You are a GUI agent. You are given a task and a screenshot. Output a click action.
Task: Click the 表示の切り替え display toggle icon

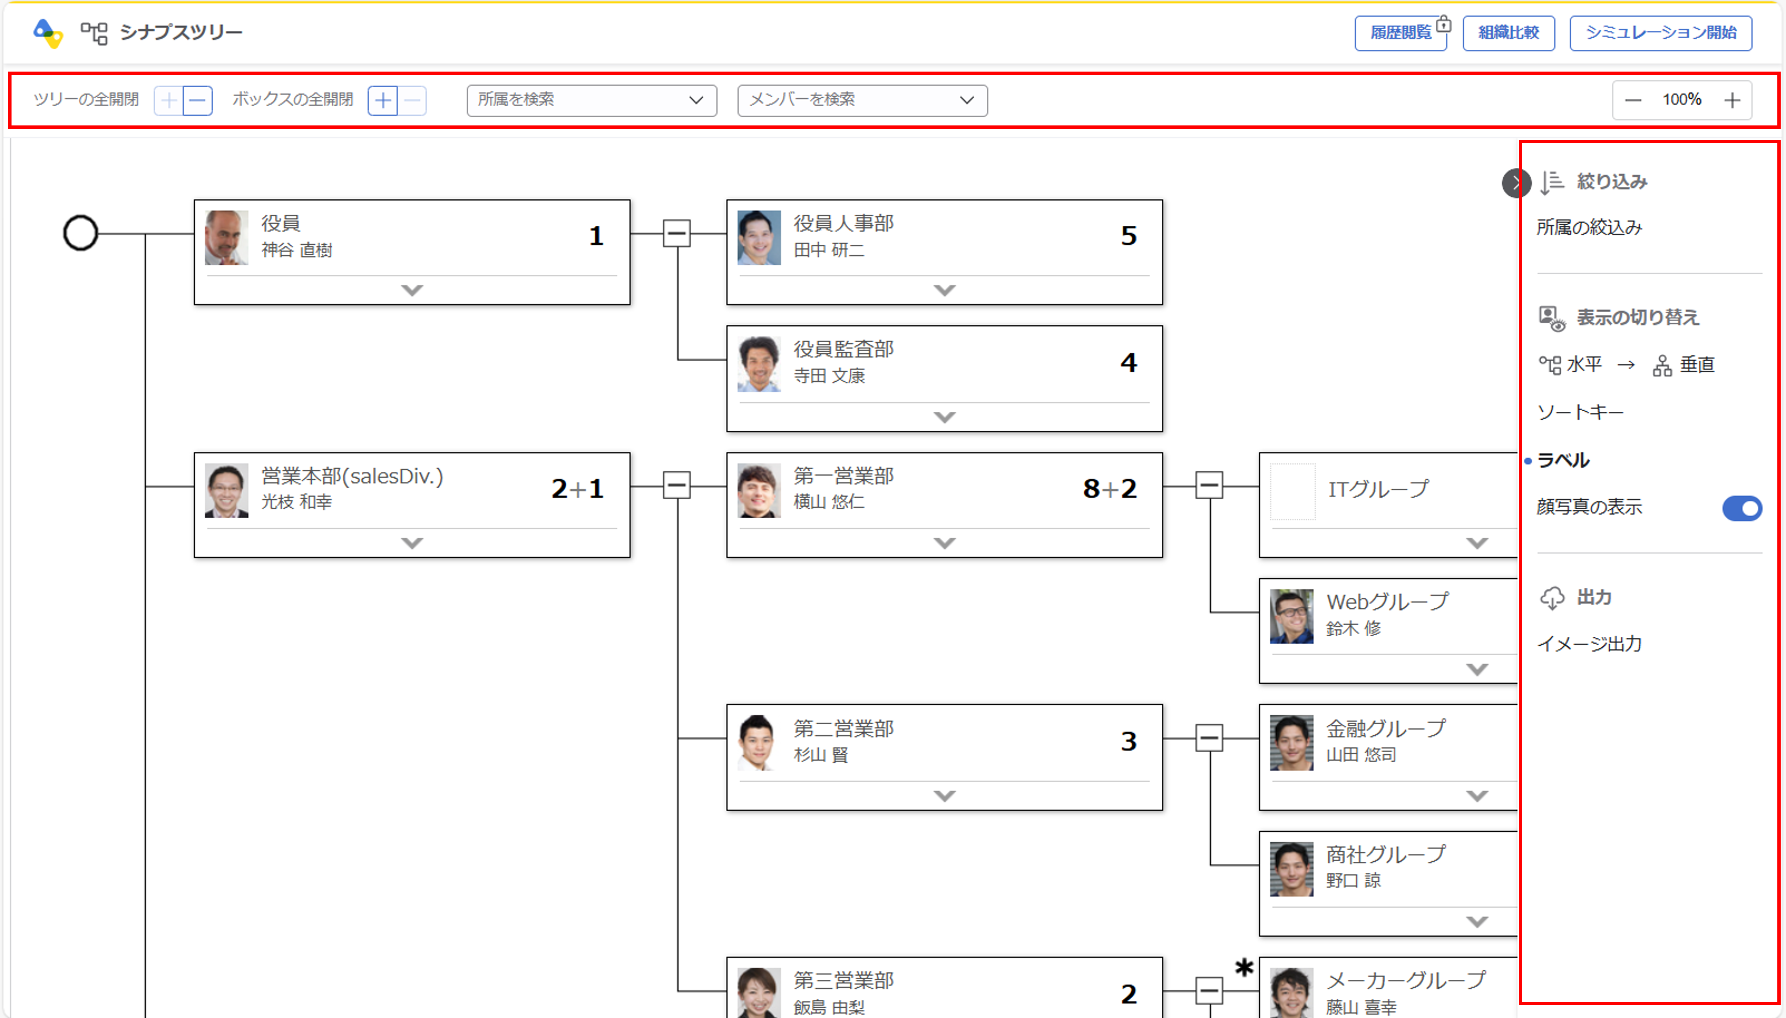1550,317
